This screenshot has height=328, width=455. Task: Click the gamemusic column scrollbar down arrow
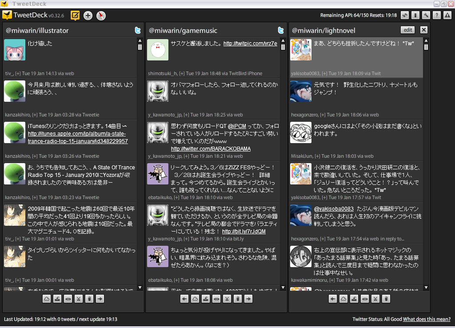click(283, 288)
